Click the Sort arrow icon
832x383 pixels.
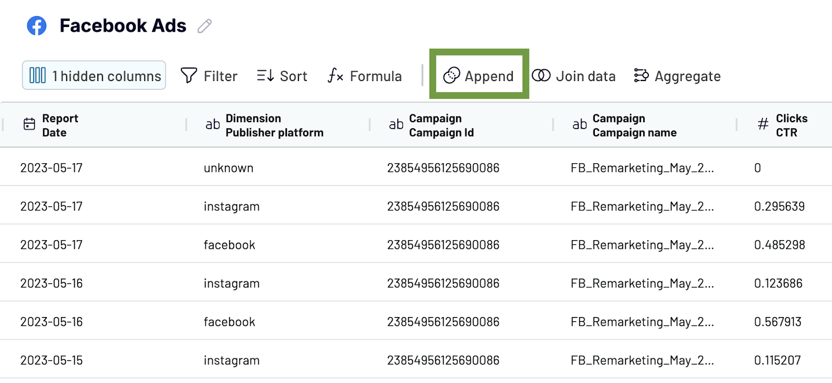265,76
